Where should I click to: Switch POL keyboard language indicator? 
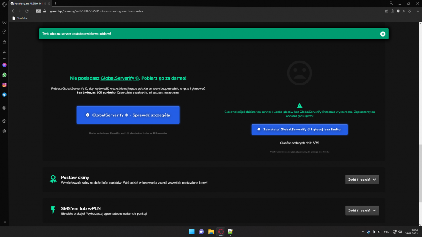(x=386, y=232)
